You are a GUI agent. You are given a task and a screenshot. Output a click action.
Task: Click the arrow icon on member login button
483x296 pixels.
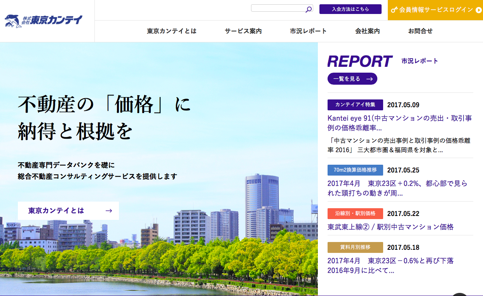point(478,10)
